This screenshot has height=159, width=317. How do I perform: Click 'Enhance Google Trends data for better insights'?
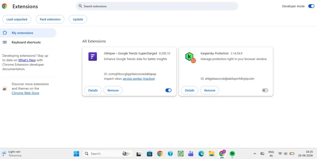pyautogui.click(x=136, y=59)
